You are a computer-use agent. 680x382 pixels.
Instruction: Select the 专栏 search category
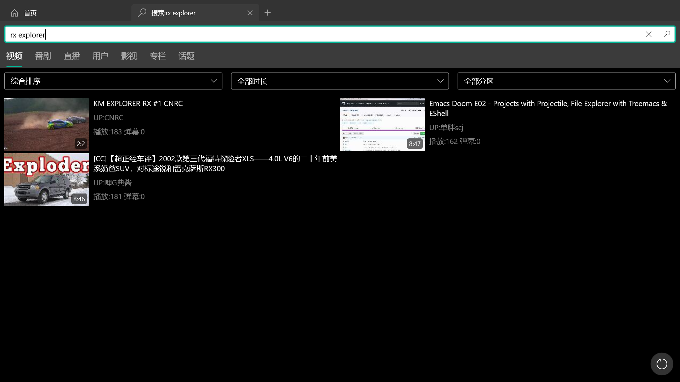tap(158, 56)
